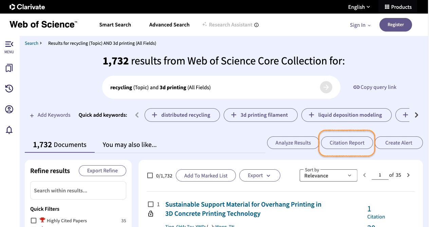Click Analyze Results button

(x=293, y=143)
